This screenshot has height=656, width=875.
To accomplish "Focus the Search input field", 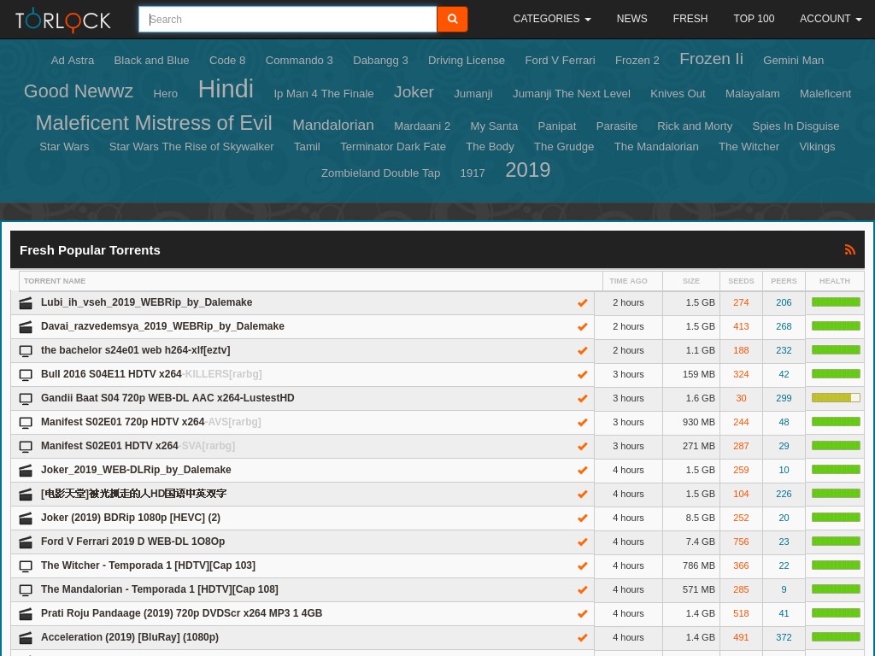I will (x=287, y=20).
